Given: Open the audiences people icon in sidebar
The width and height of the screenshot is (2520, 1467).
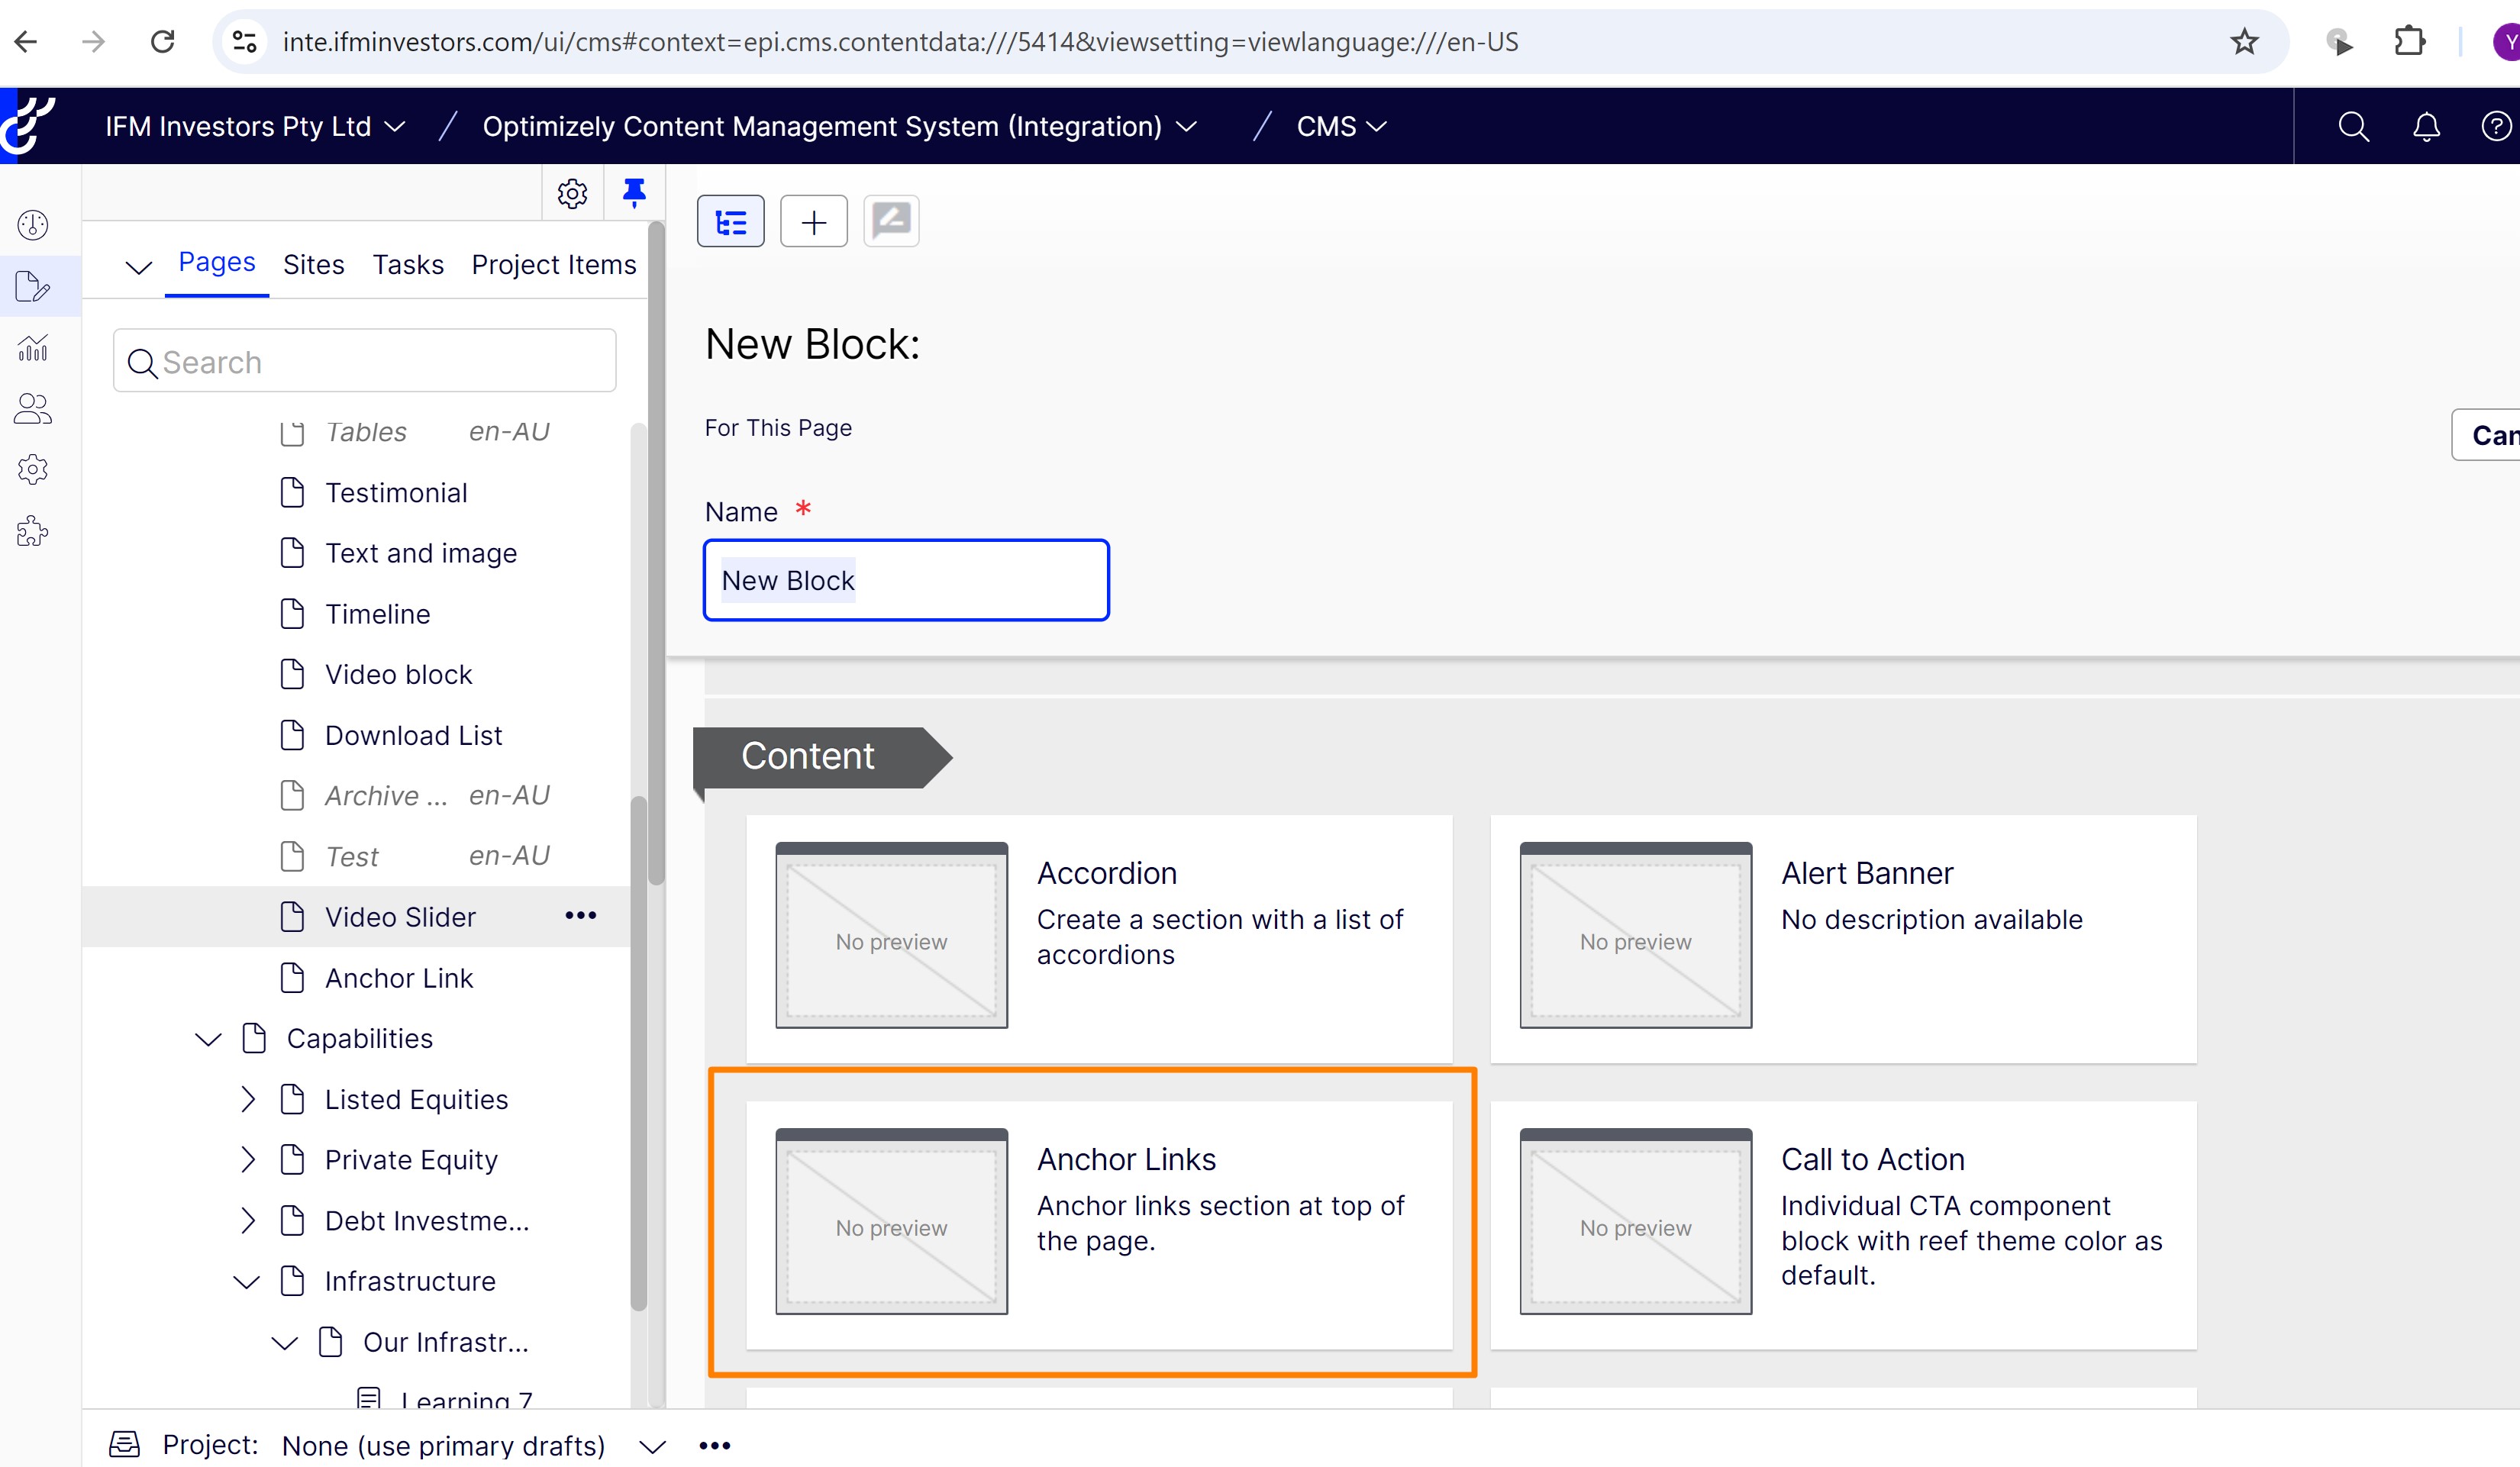Looking at the screenshot, I should pyautogui.click(x=33, y=409).
